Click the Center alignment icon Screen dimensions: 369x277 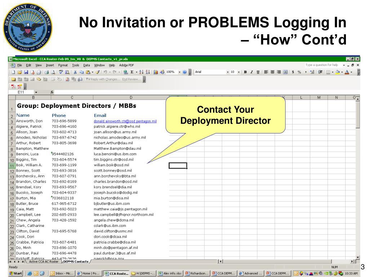[x=272, y=72]
